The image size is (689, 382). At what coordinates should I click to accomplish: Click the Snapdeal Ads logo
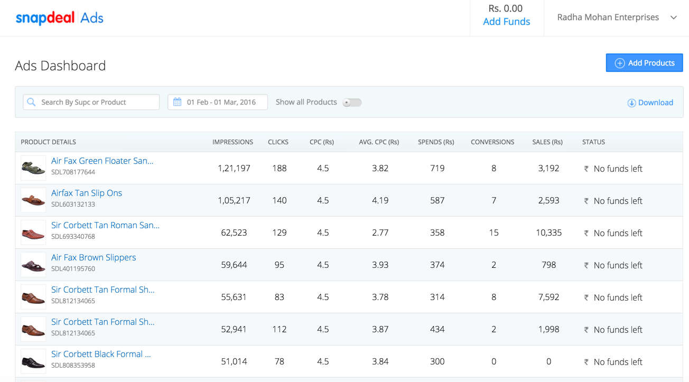point(60,18)
